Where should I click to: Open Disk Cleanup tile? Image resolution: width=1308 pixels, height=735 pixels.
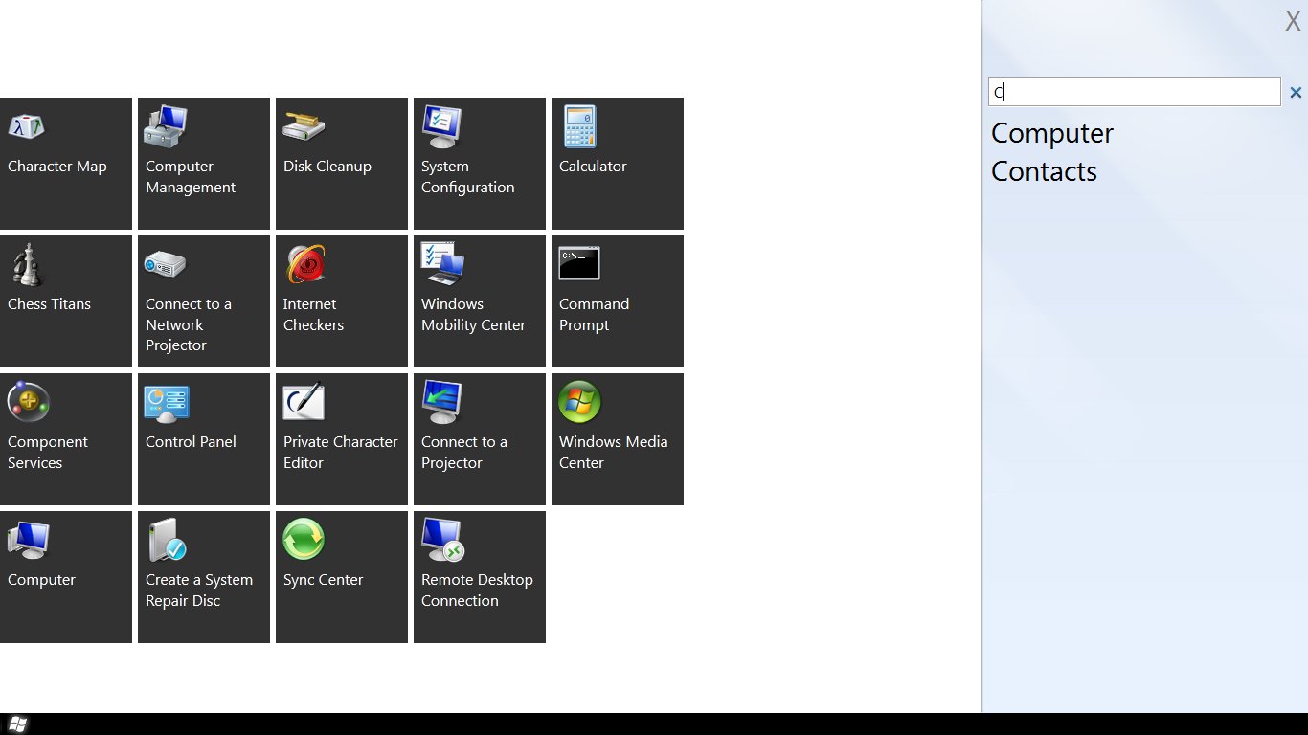coord(341,164)
